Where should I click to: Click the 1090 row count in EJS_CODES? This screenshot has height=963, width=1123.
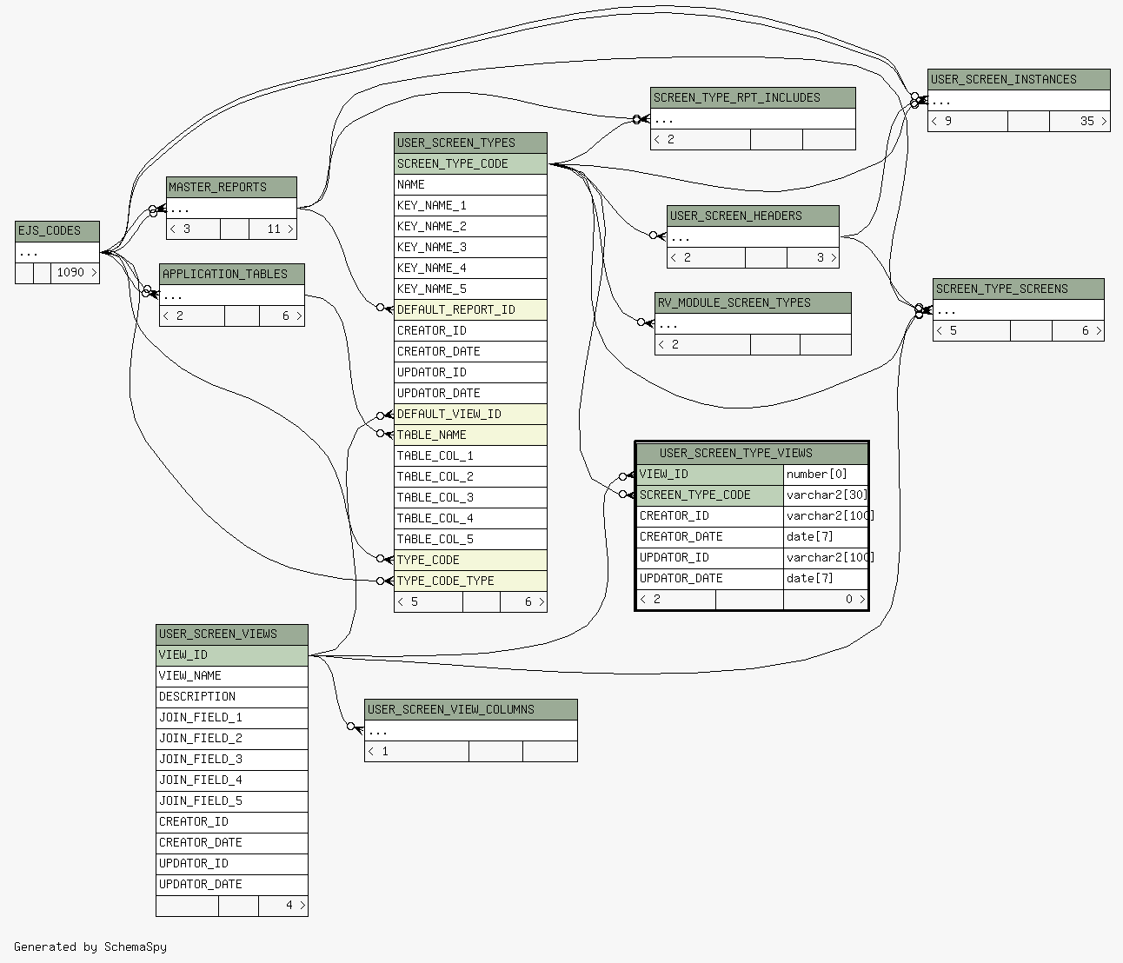point(75,273)
